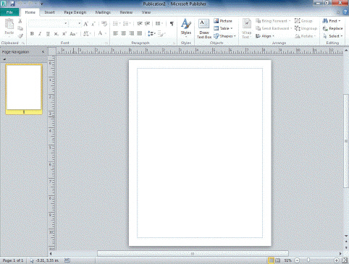Select the Format Painter brush icon
Image resolution: width=349 pixels, height=264 pixels.
20,36
